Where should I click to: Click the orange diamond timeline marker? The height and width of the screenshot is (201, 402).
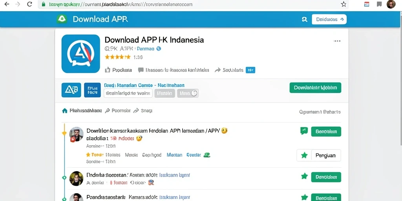pyautogui.click(x=64, y=133)
